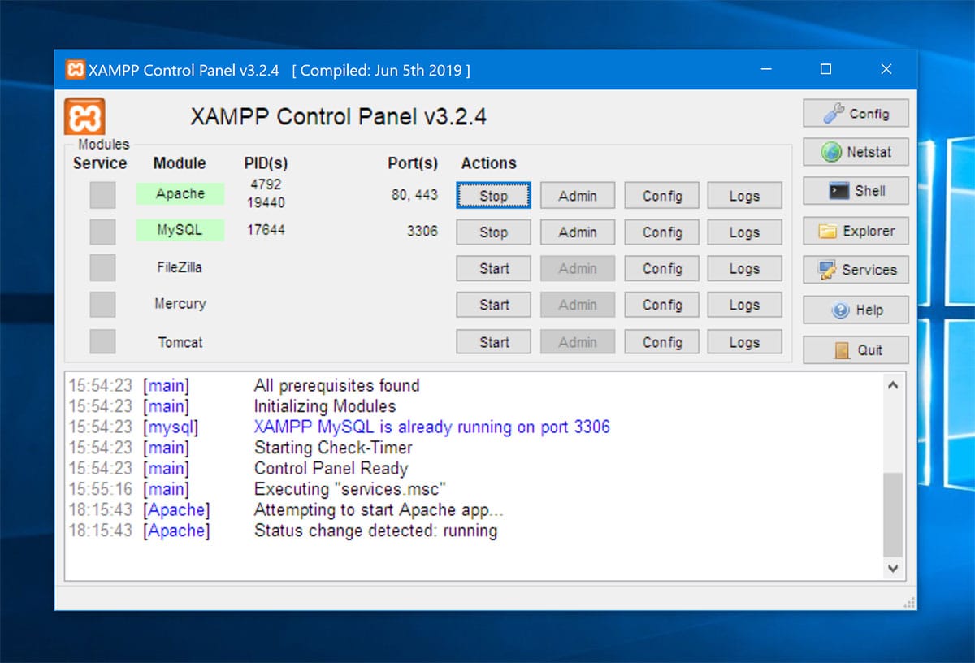Screen dimensions: 975x663
Task: Click MySQL port 3306 value
Action: pyautogui.click(x=422, y=231)
